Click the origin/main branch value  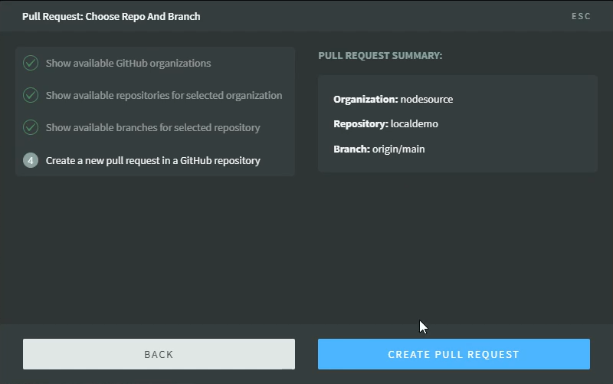pyautogui.click(x=398, y=149)
